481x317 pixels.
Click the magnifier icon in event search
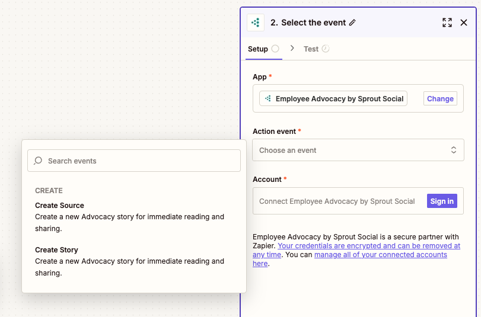(x=38, y=161)
